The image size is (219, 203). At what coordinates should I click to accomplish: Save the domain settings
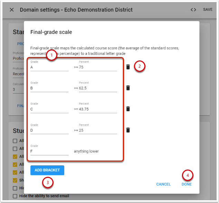(208, 10)
